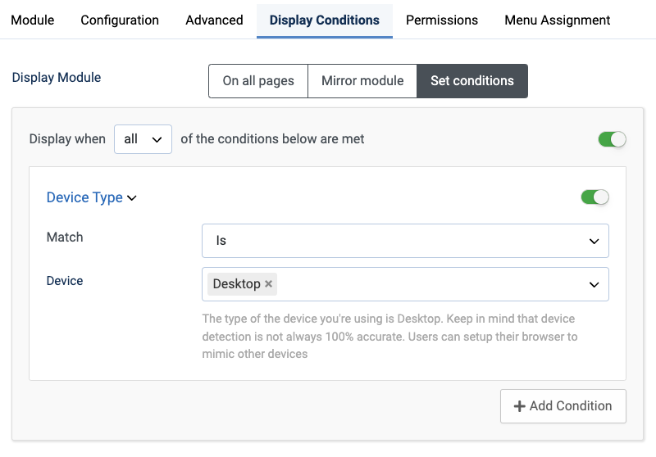Expand the Device selection dropdown arrow
This screenshot has width=656, height=457.
(594, 284)
